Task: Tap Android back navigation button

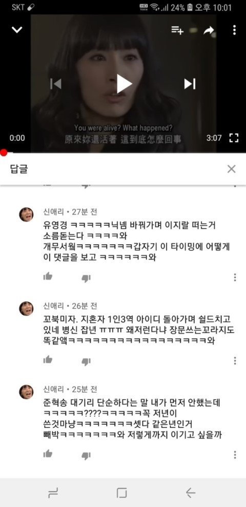Action: pyautogui.click(x=191, y=493)
